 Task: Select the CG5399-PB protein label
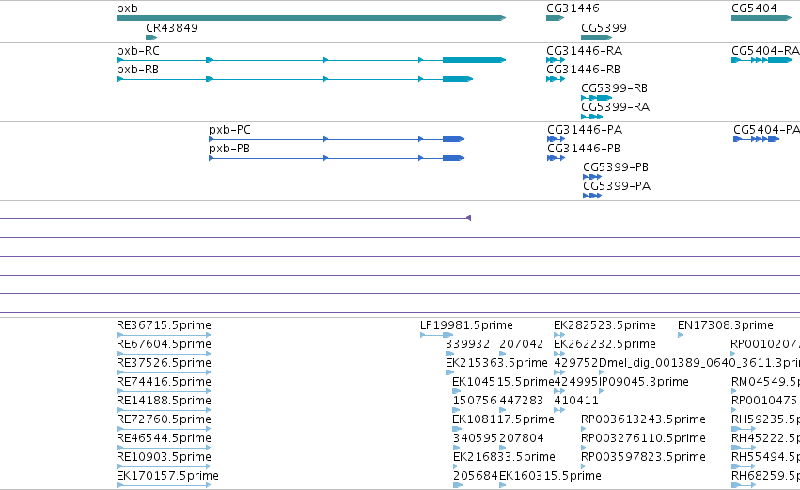click(616, 167)
